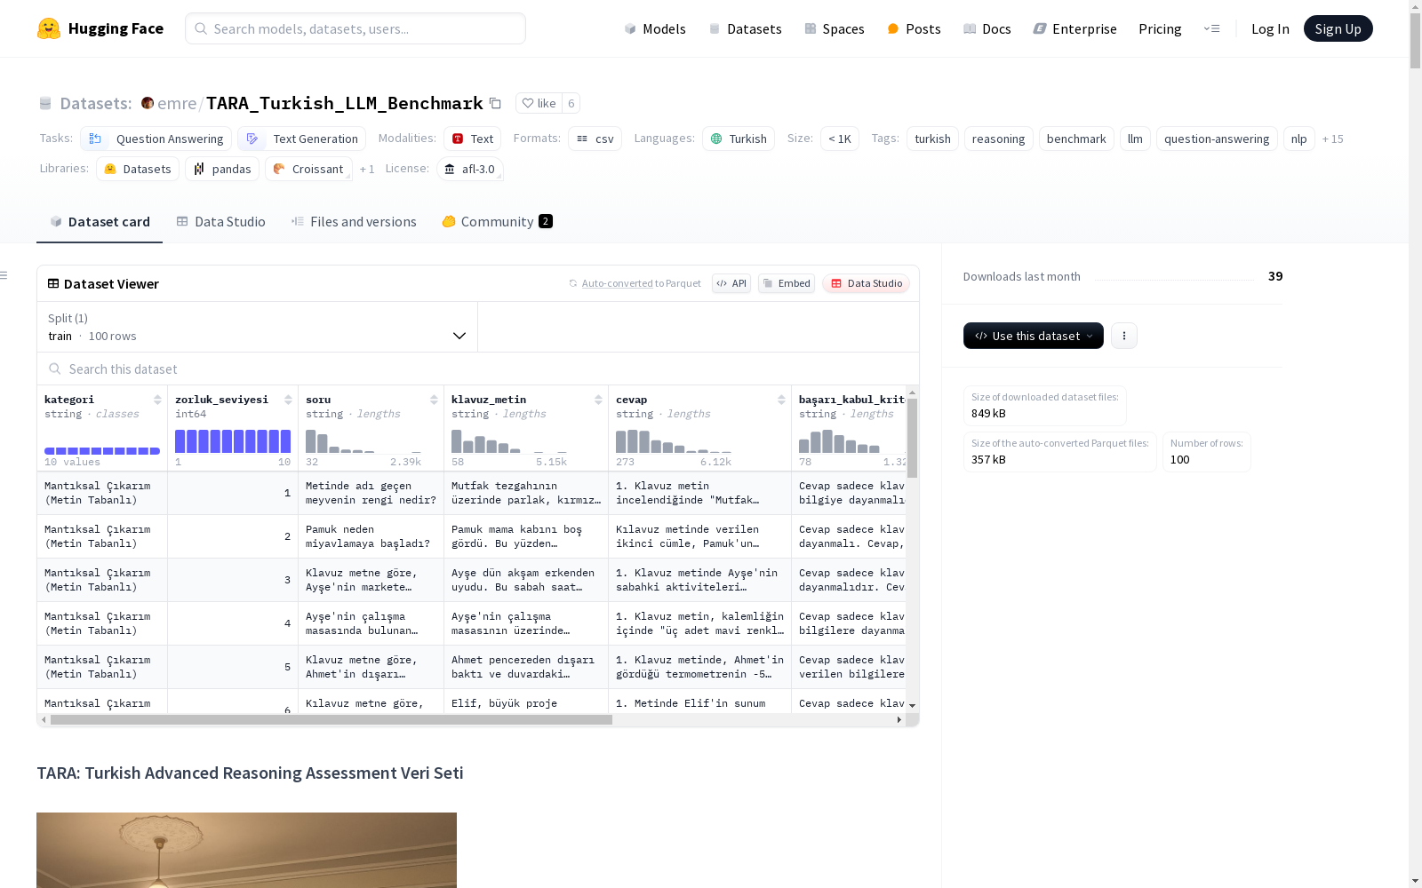Open the Embed button in Dataset Viewer

(x=787, y=283)
